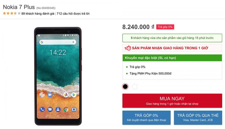Open the 712 câu hỏi được trả lời link

pos(73,13)
